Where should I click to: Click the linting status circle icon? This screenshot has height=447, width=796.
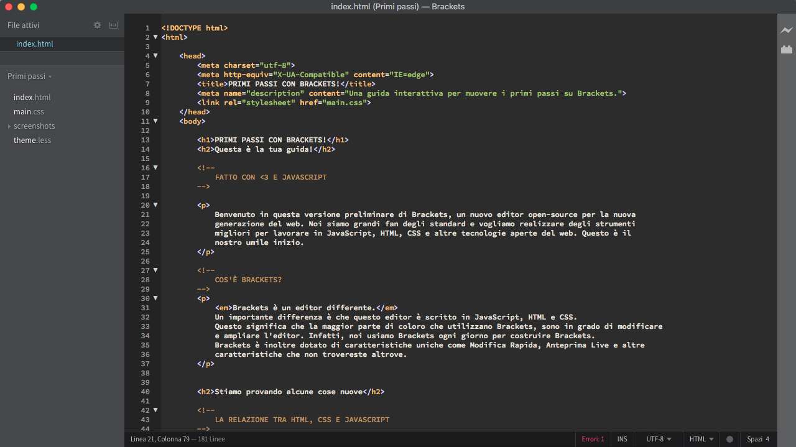[729, 439]
